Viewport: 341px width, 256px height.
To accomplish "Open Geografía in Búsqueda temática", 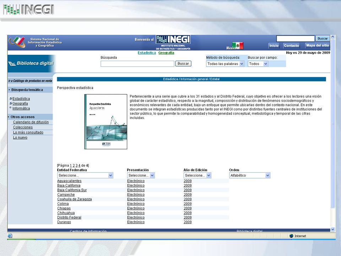I will pos(20,103).
